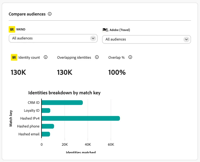Open the Adobe Travel All audiences dropdown

tap(147, 39)
